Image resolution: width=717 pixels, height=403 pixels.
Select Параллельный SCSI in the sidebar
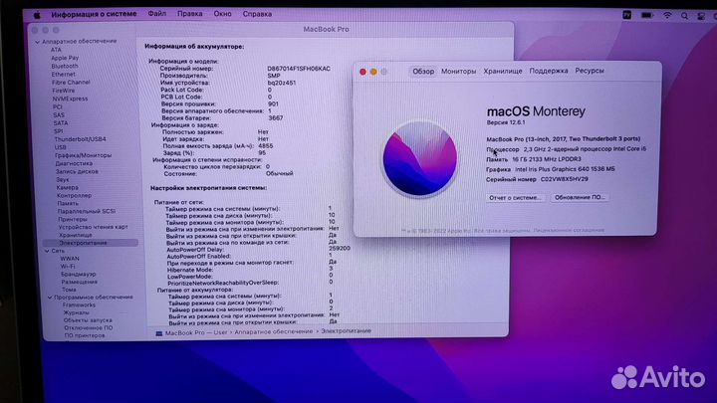tap(87, 212)
